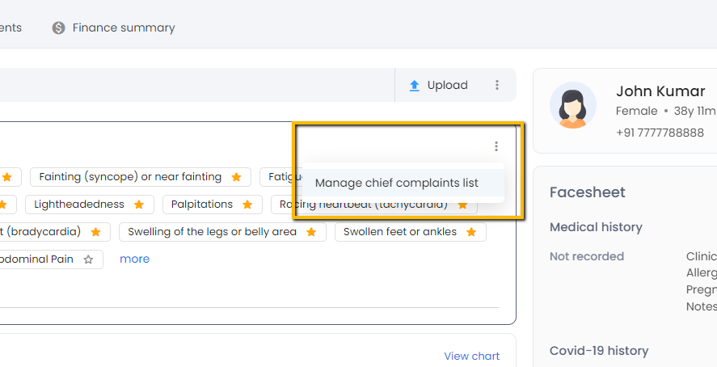The width and height of the screenshot is (717, 367).
Task: Select Manage chief complaints list
Action: point(397,183)
